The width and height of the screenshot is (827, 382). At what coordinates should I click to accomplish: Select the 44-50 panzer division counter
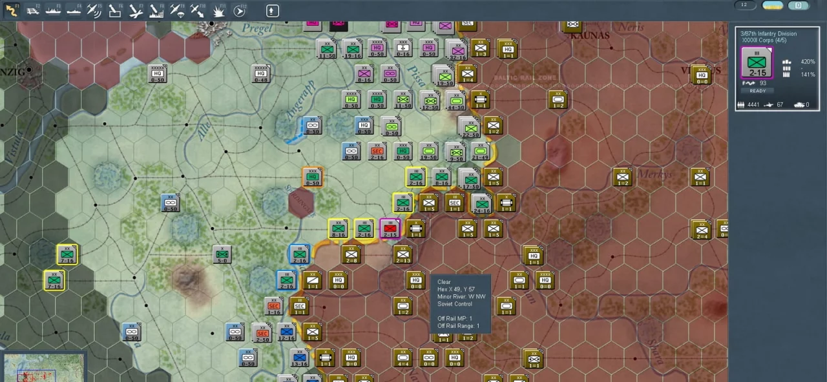click(455, 100)
